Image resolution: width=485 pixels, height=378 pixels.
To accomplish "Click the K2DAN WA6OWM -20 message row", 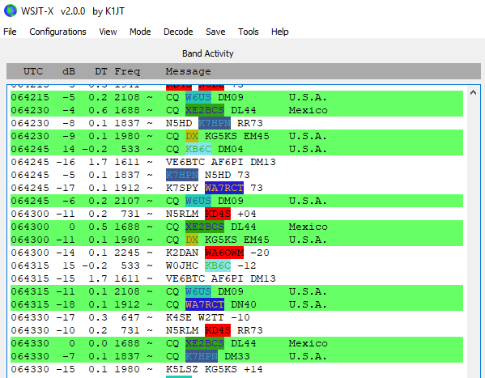I will 236,253.
